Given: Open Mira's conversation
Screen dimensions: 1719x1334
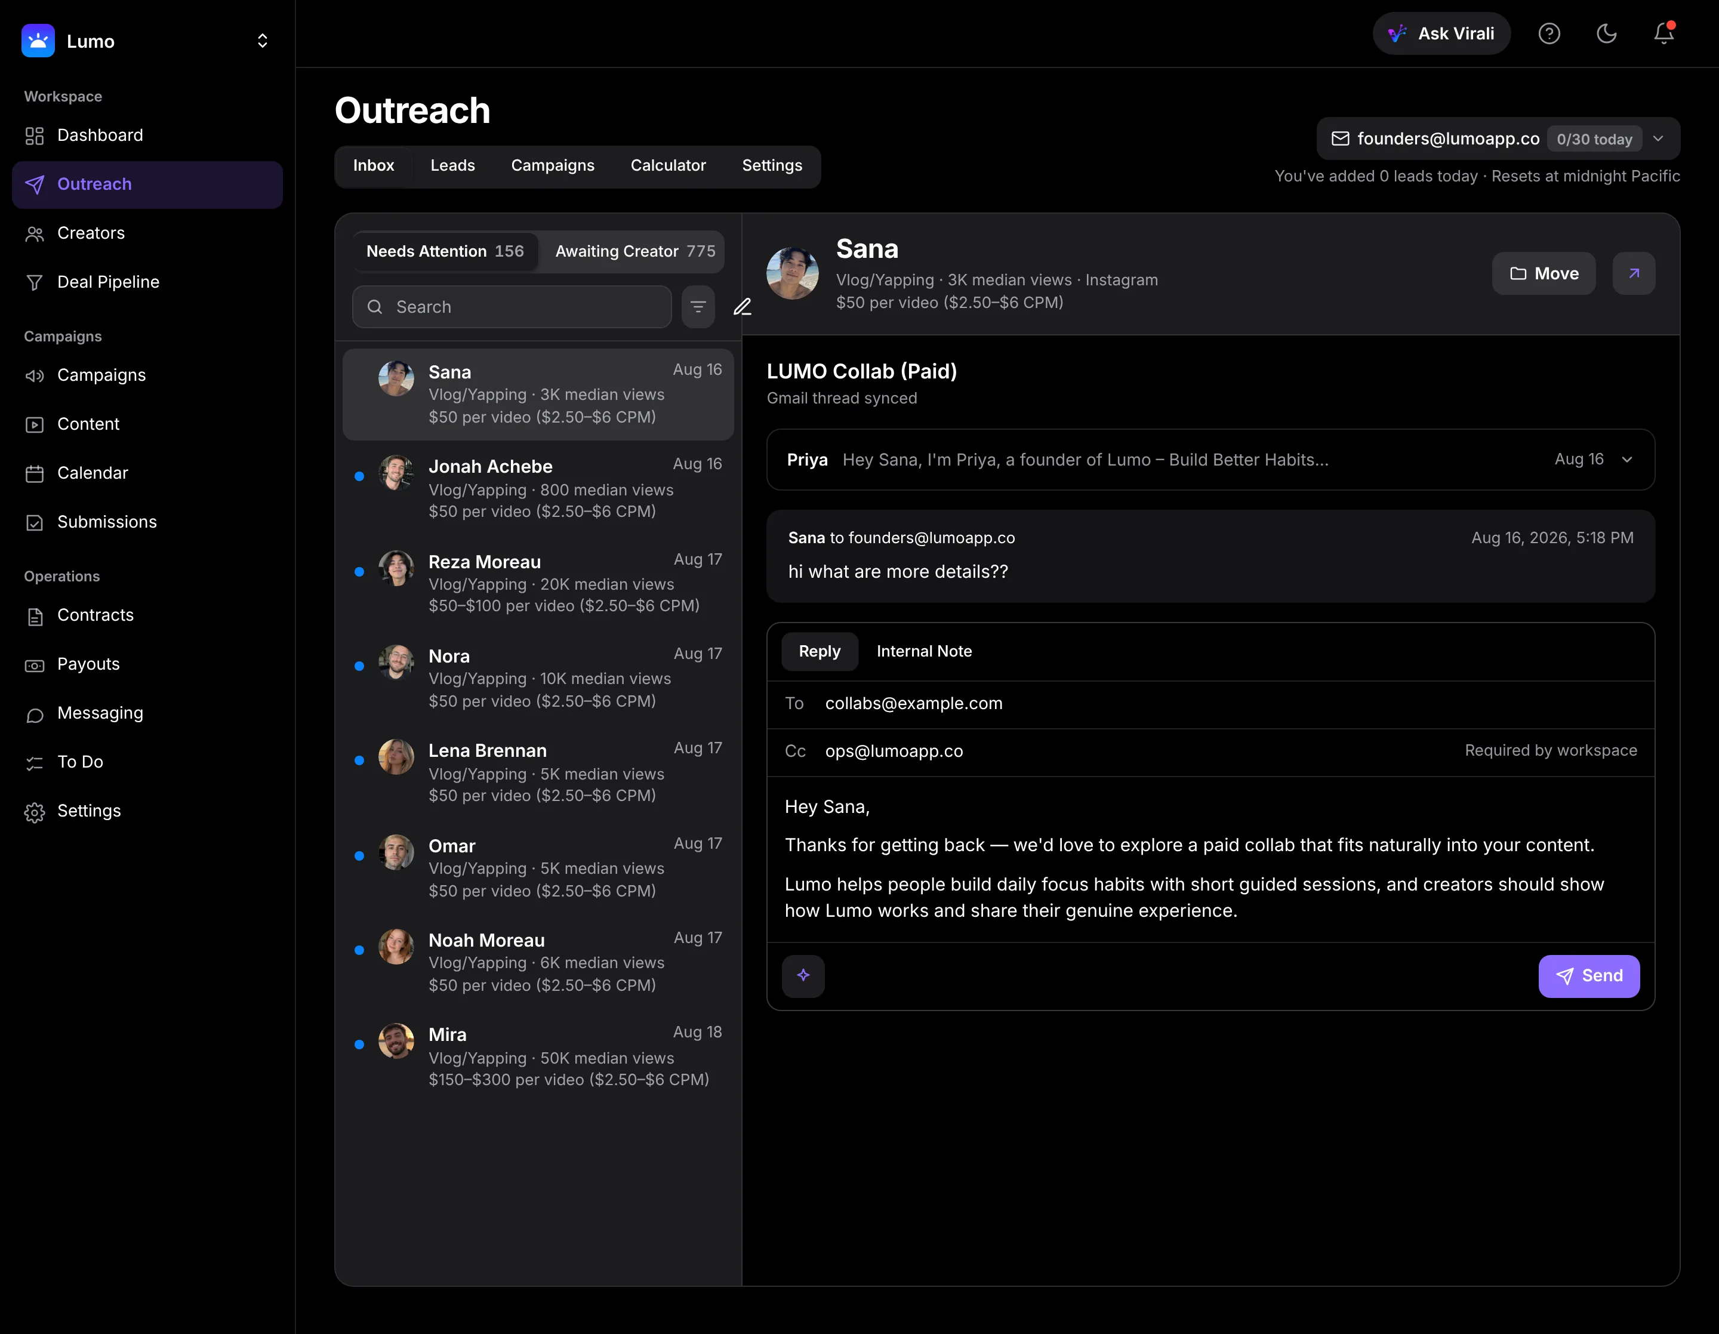Looking at the screenshot, I should coord(538,1057).
